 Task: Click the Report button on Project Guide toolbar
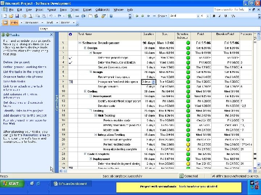[x=65, y=22]
